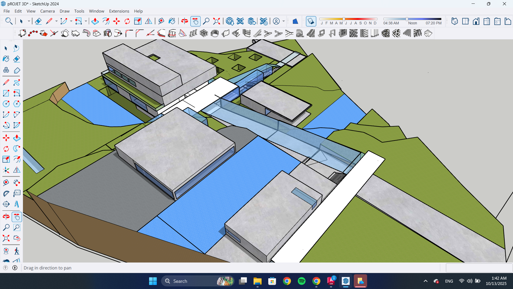Select the Eraser tool in top toolbar

(x=38, y=21)
